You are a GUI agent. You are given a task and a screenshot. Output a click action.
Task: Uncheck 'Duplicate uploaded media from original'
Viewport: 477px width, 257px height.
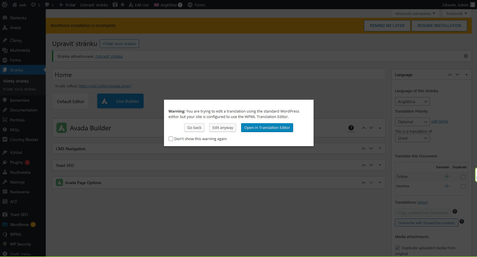pos(397,248)
